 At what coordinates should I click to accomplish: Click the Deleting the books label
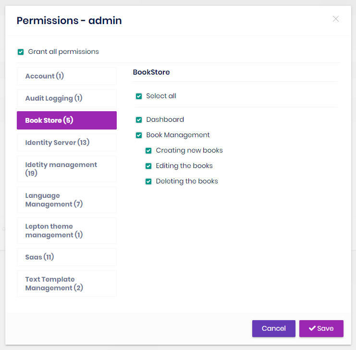coord(186,181)
